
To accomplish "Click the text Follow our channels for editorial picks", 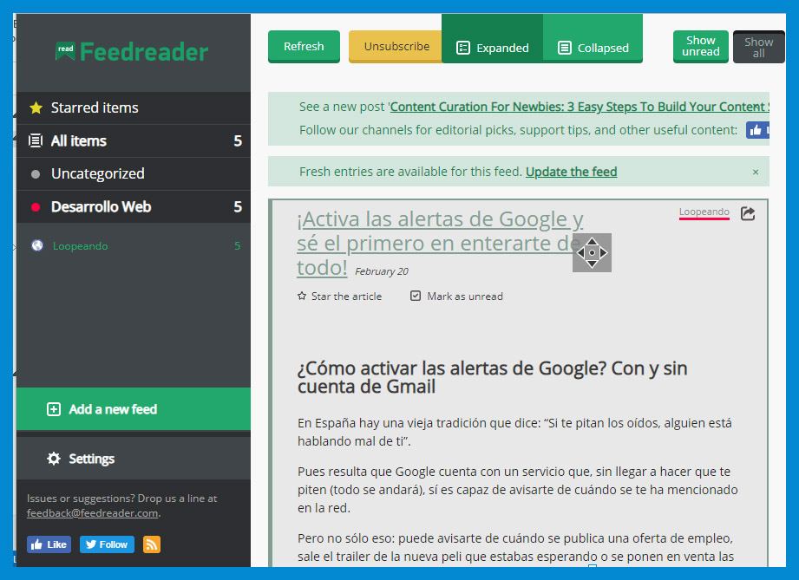I will pyautogui.click(x=518, y=130).
